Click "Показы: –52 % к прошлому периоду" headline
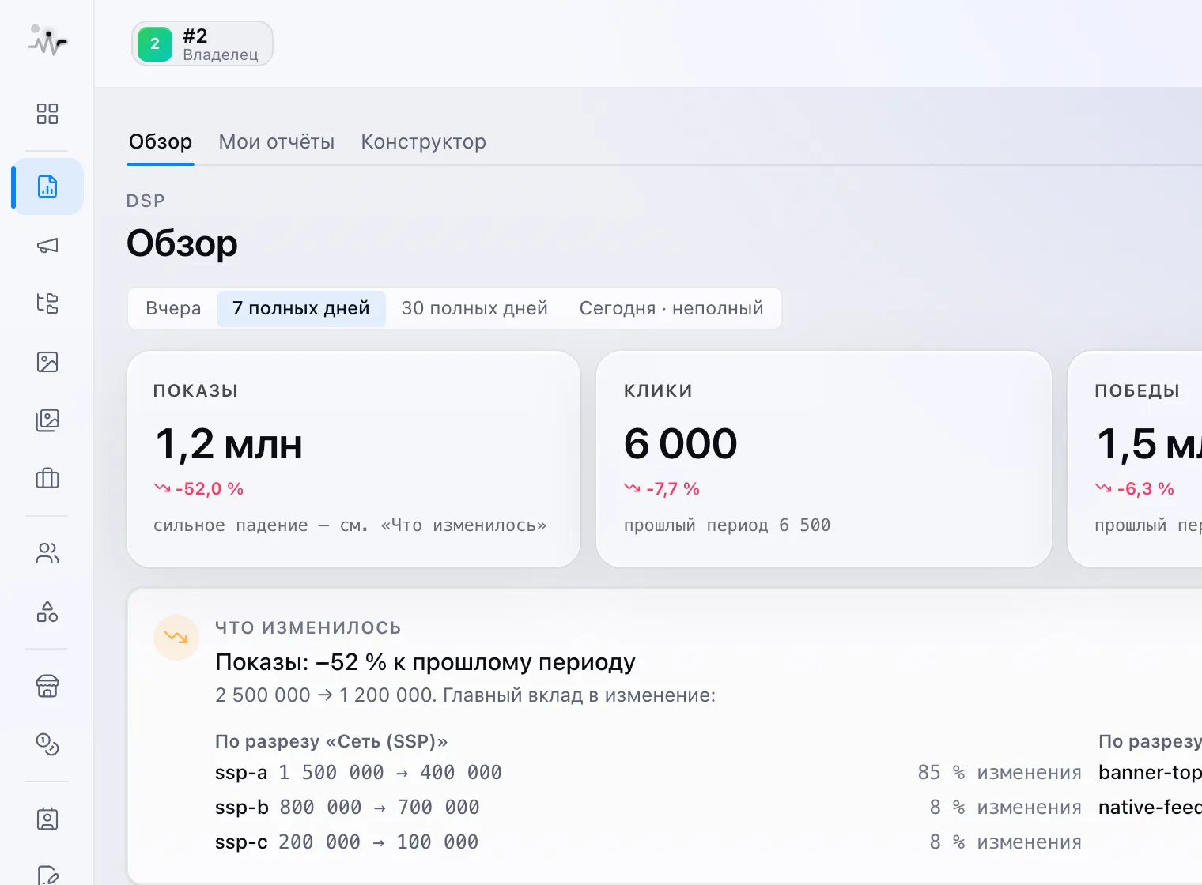Screen dimensions: 1202x885 (x=425, y=662)
